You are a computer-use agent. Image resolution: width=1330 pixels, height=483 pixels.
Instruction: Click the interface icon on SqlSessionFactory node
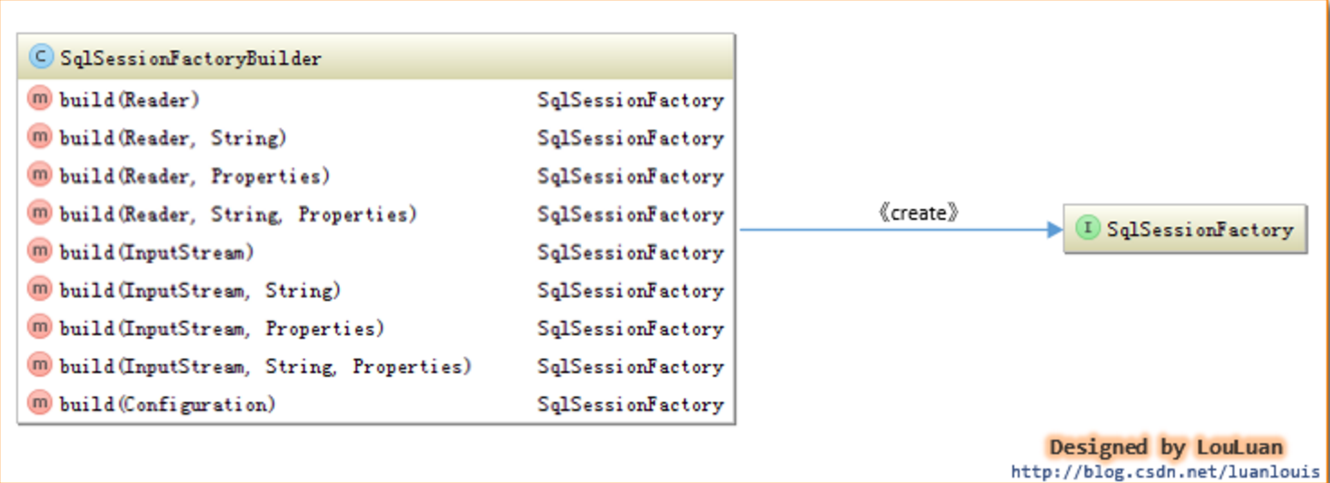pos(1088,229)
